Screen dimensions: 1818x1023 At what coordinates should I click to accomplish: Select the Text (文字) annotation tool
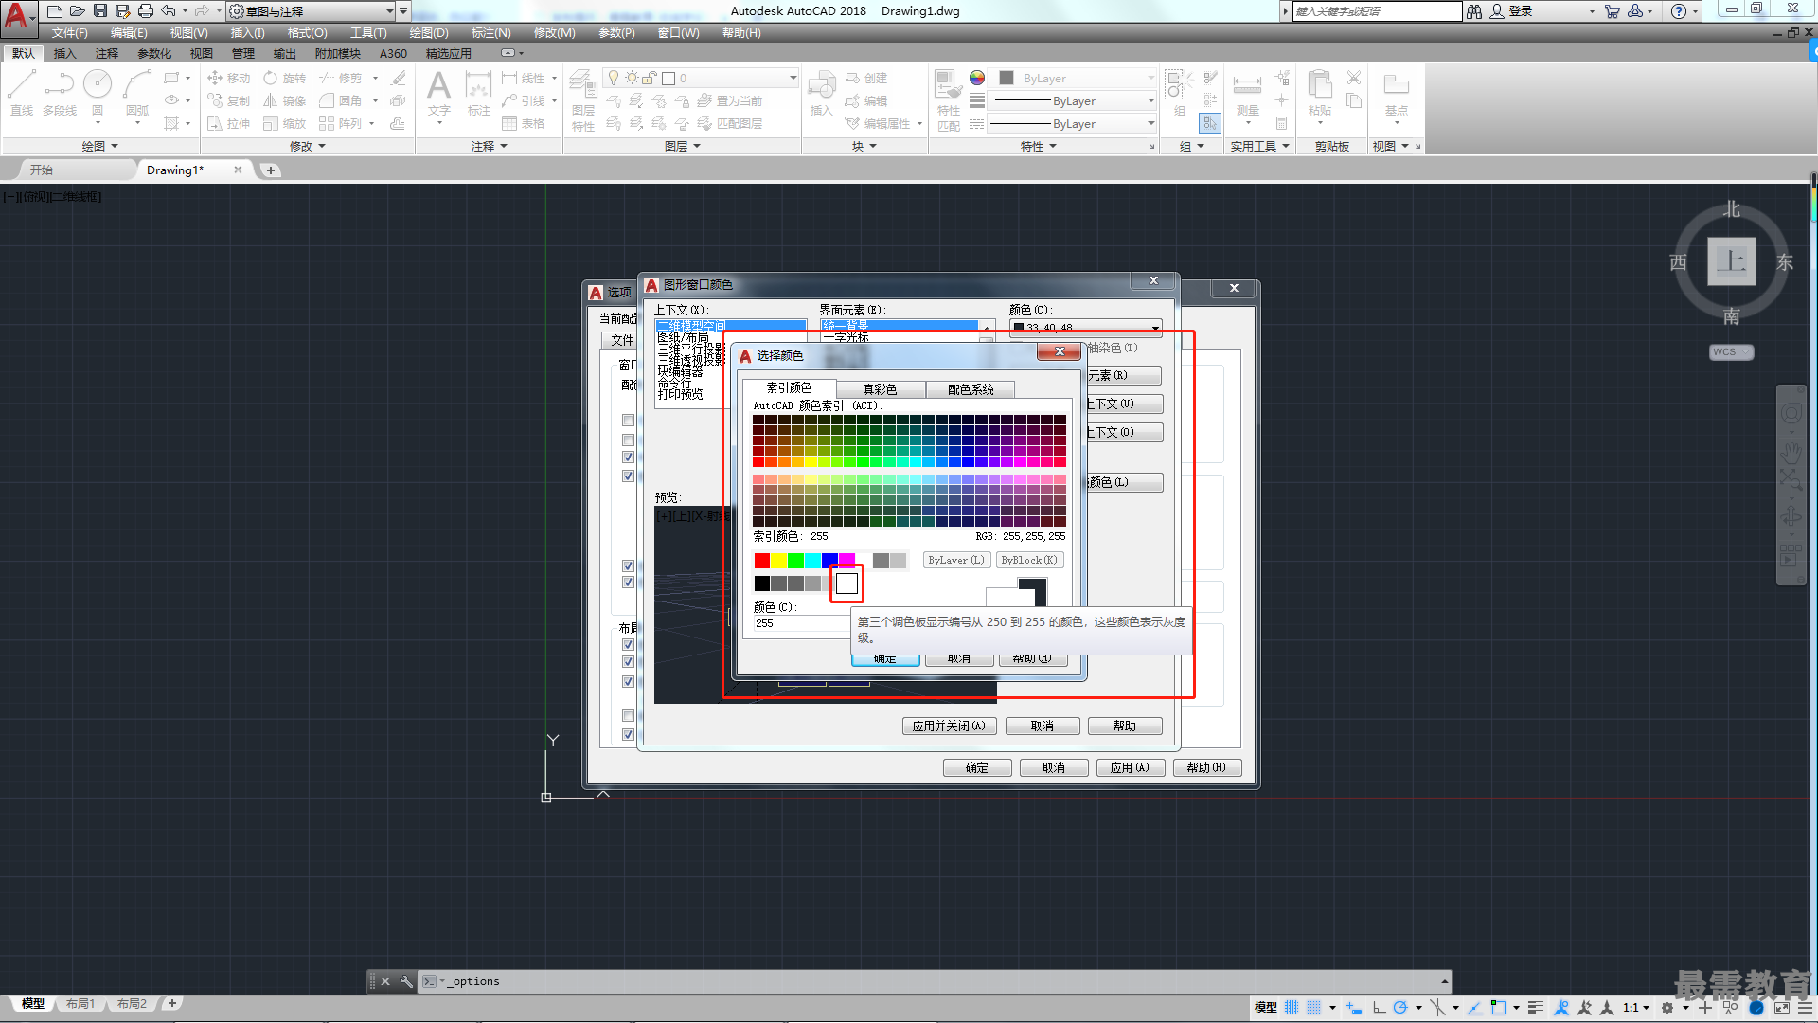coord(438,93)
